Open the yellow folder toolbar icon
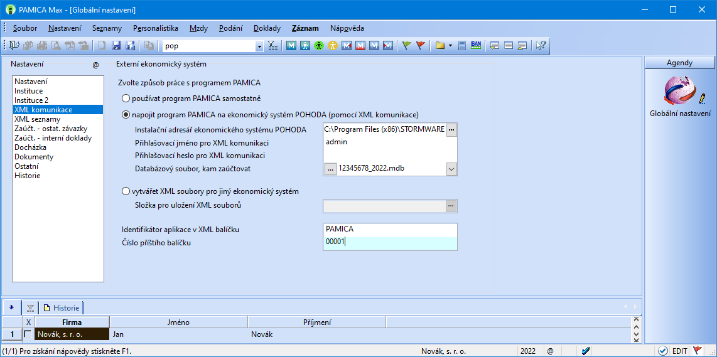 click(x=440, y=45)
